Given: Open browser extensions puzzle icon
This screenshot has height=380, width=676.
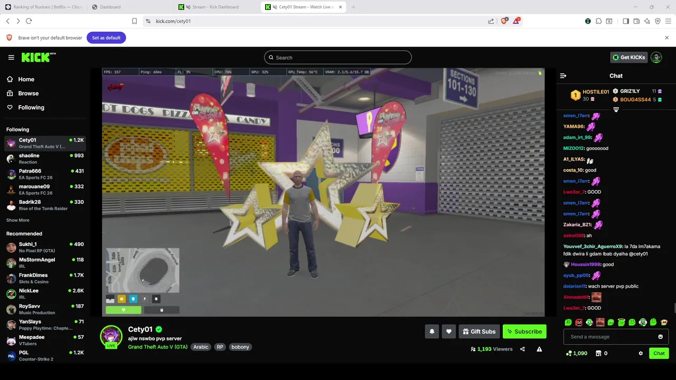Looking at the screenshot, I should [598, 21].
